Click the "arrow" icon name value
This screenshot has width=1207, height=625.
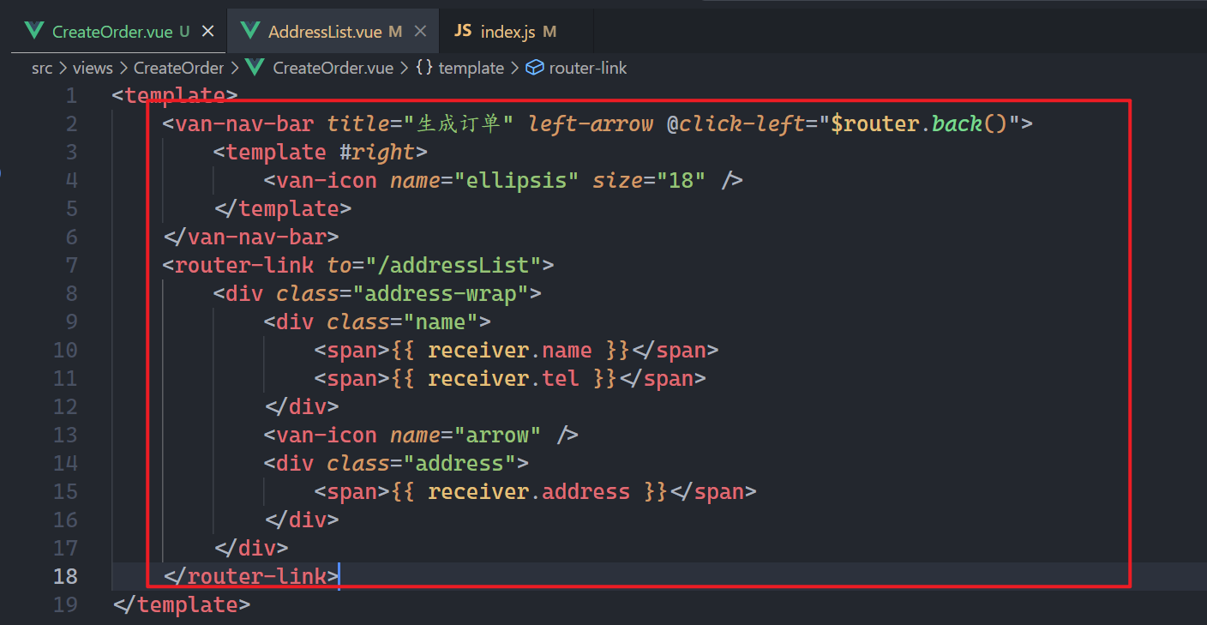click(x=497, y=436)
